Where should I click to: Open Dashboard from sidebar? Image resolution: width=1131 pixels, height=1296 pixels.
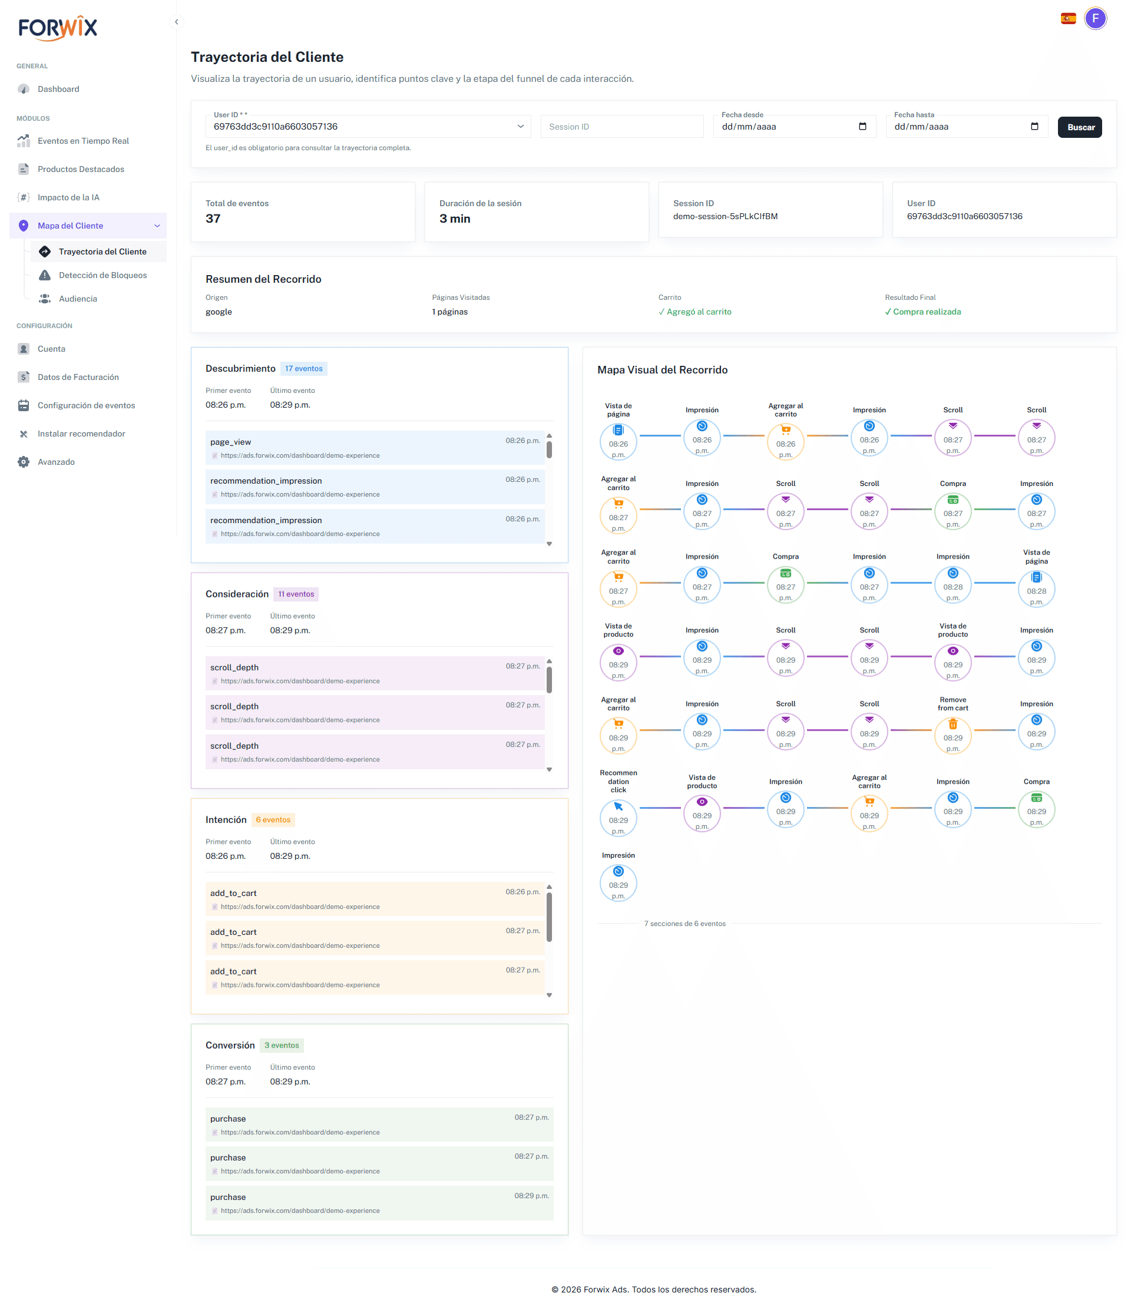pos(58,89)
